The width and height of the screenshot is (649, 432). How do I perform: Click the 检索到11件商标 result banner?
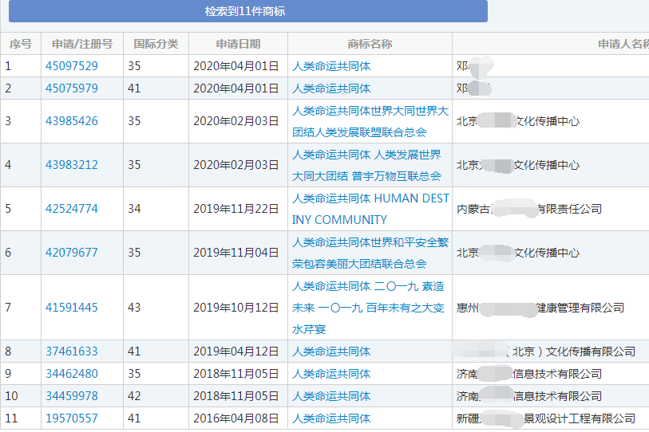pos(248,11)
